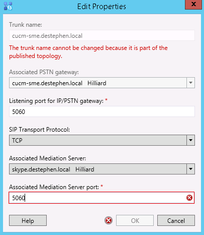Screen dimensions: 204x235
Task: Click the Listening port for IP/PSTN gateway field
Action: tap(102, 111)
